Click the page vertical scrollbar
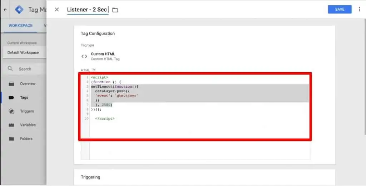The width and height of the screenshot is (366, 186). coord(365,77)
